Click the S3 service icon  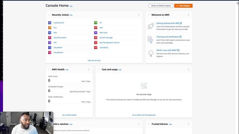(x=96, y=23)
